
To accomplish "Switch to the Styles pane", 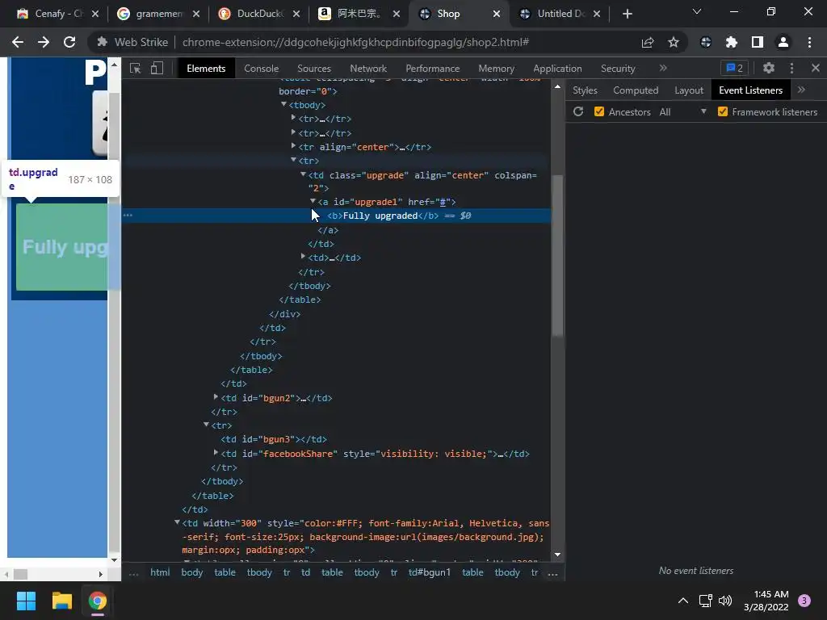I will pos(585,90).
